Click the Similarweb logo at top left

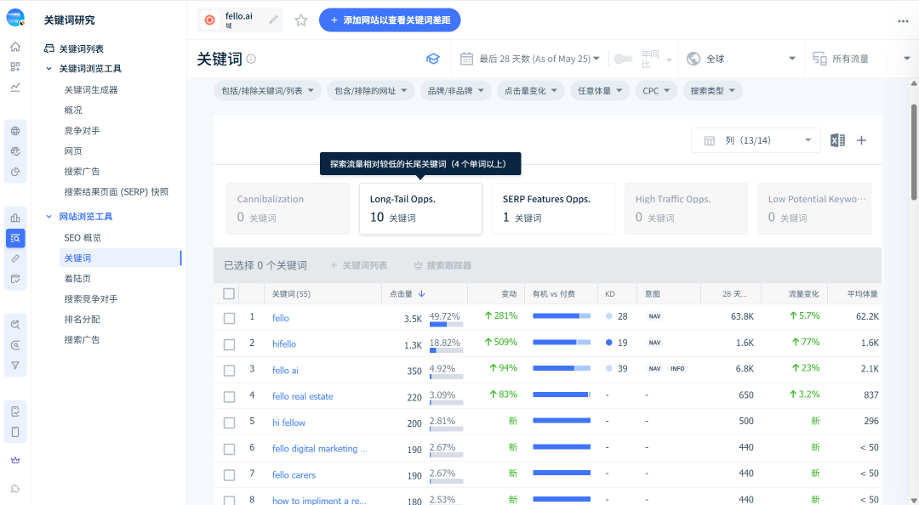point(15,18)
